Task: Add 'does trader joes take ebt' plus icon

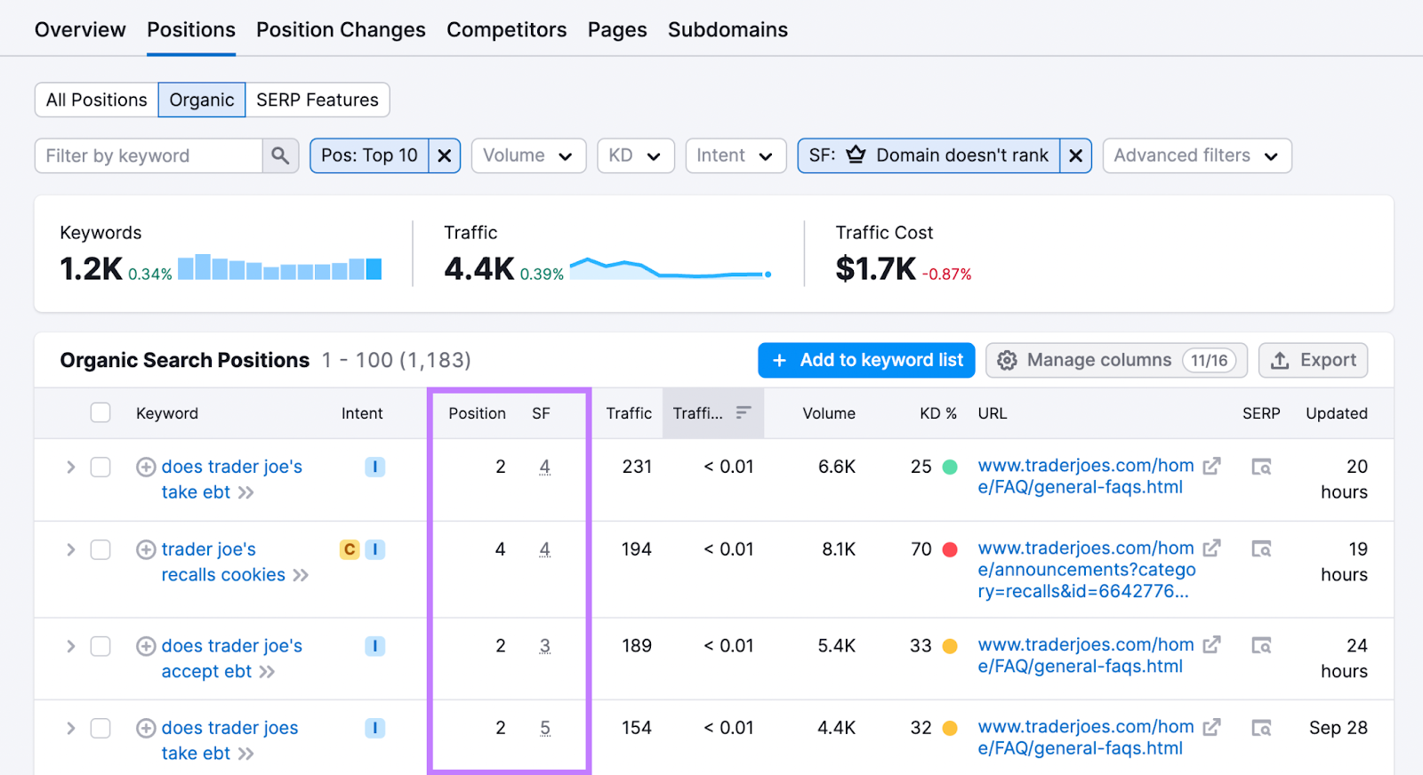Action: tap(146, 728)
